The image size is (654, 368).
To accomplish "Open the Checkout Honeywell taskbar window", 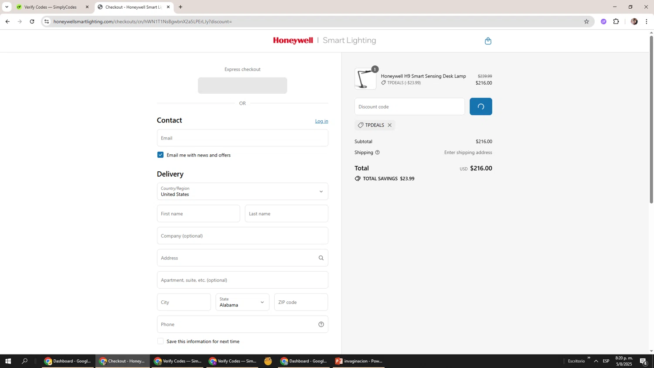I will (122, 361).
